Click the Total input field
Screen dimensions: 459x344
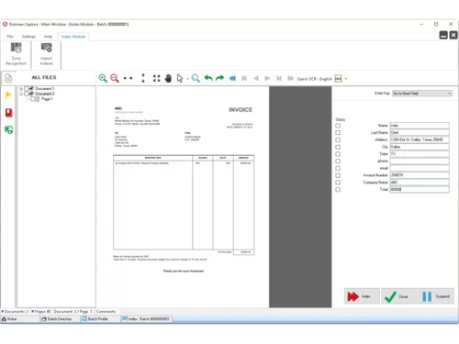tap(420, 189)
